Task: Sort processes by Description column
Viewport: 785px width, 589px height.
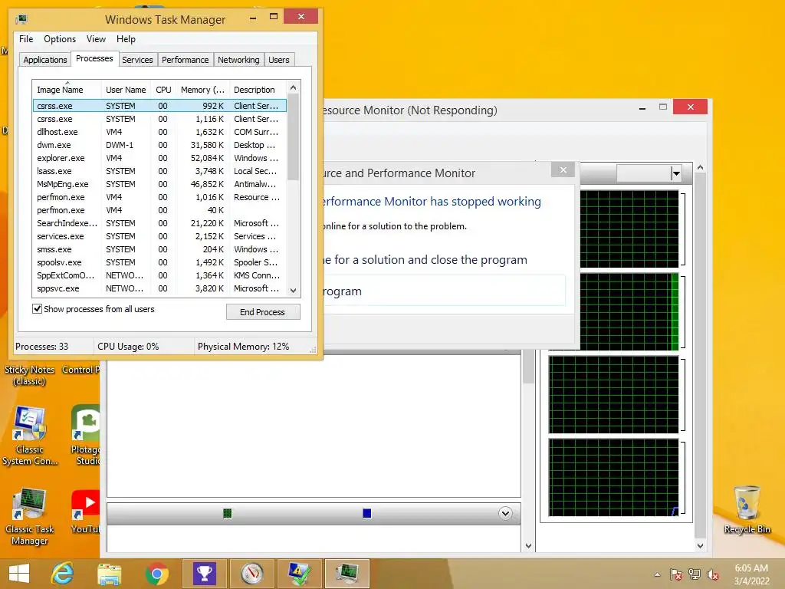Action: [258, 90]
